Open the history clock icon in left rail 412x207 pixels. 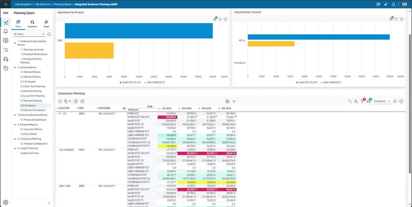pyautogui.click(x=5, y=68)
